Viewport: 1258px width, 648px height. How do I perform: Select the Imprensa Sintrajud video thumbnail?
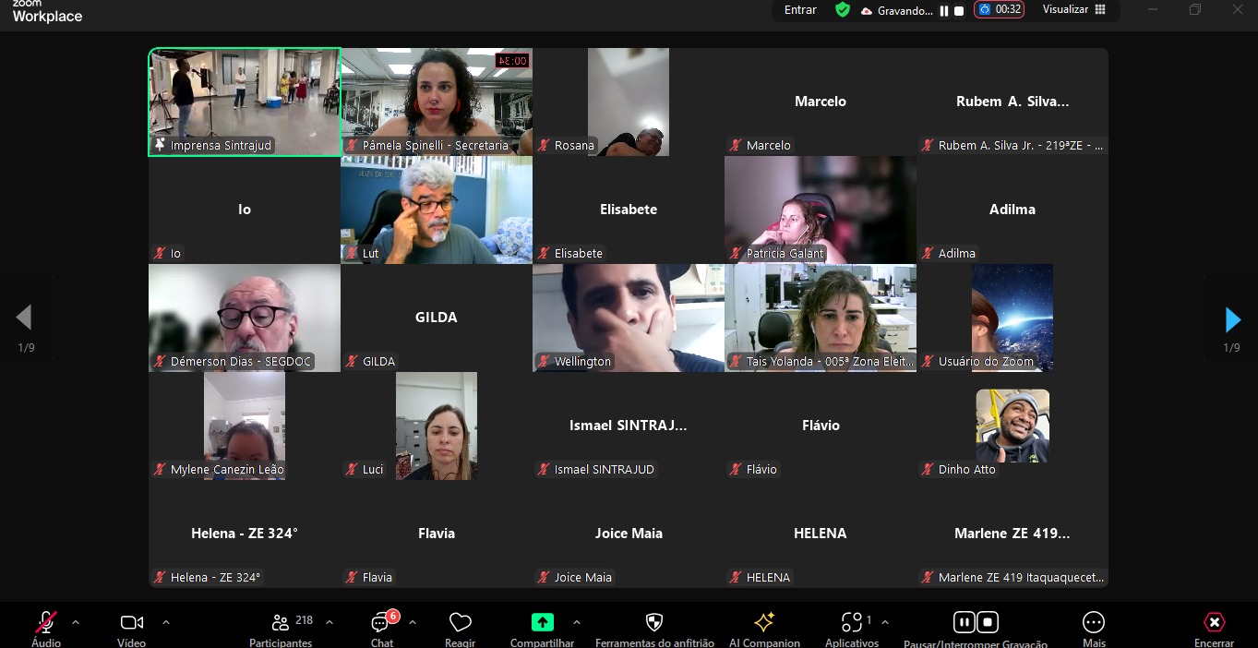pyautogui.click(x=245, y=102)
